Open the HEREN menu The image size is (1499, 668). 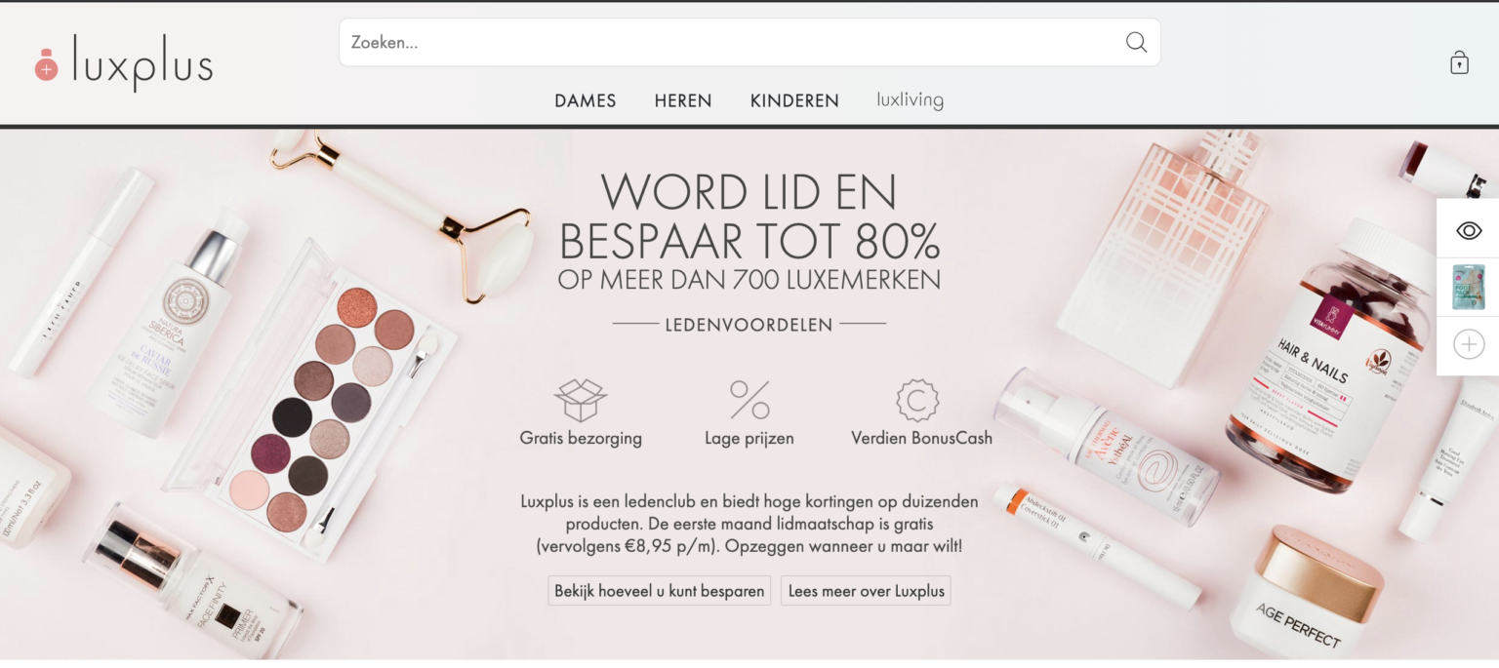click(x=683, y=100)
